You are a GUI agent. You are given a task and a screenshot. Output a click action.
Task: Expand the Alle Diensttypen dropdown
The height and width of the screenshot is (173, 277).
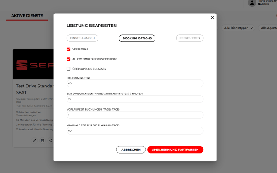click(x=238, y=28)
